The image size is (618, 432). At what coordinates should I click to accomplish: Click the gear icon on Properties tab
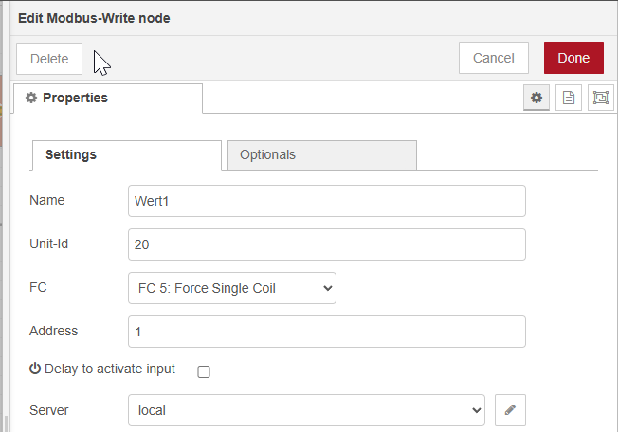(x=31, y=98)
